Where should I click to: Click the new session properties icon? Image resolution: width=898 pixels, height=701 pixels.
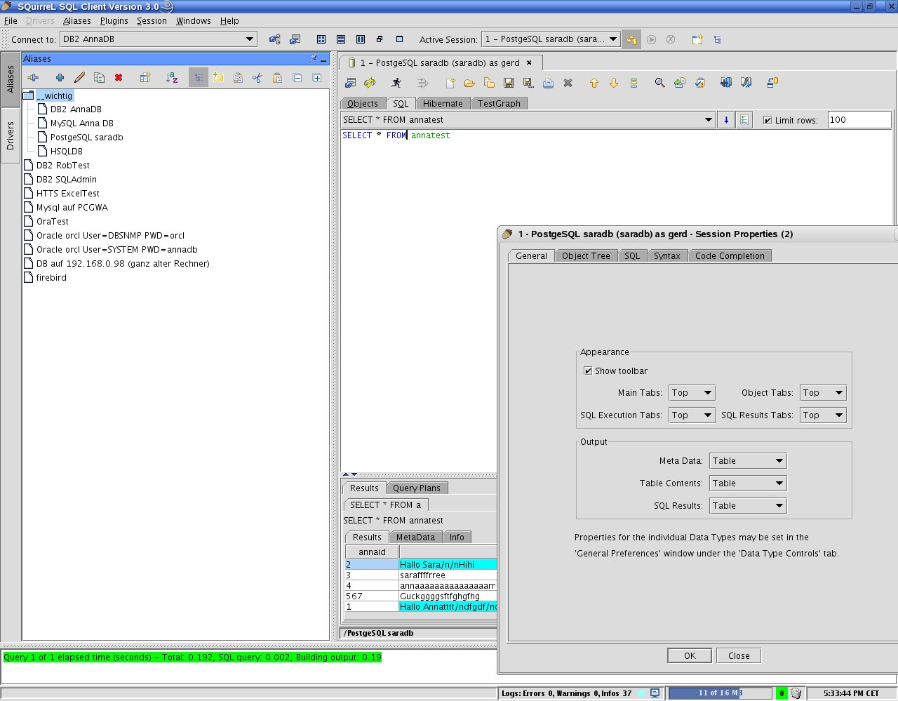pos(295,39)
